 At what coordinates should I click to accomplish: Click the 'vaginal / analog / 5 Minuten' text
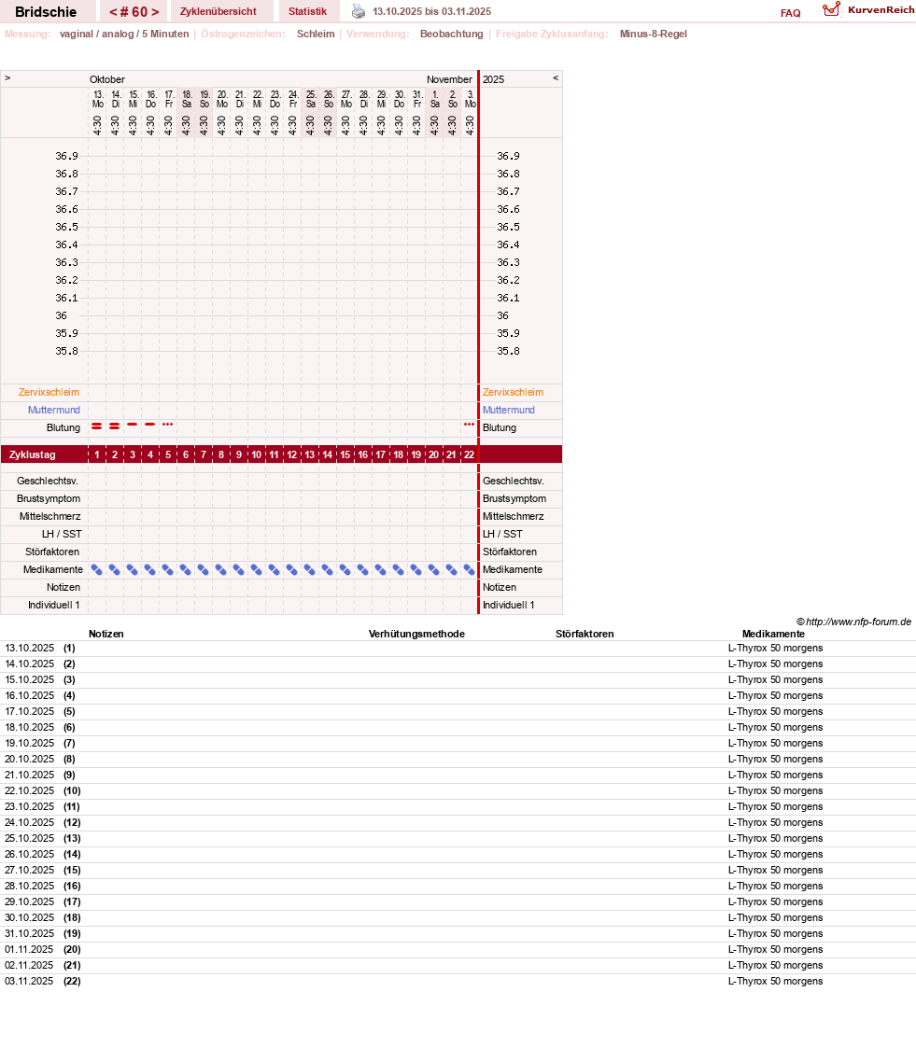tap(124, 34)
